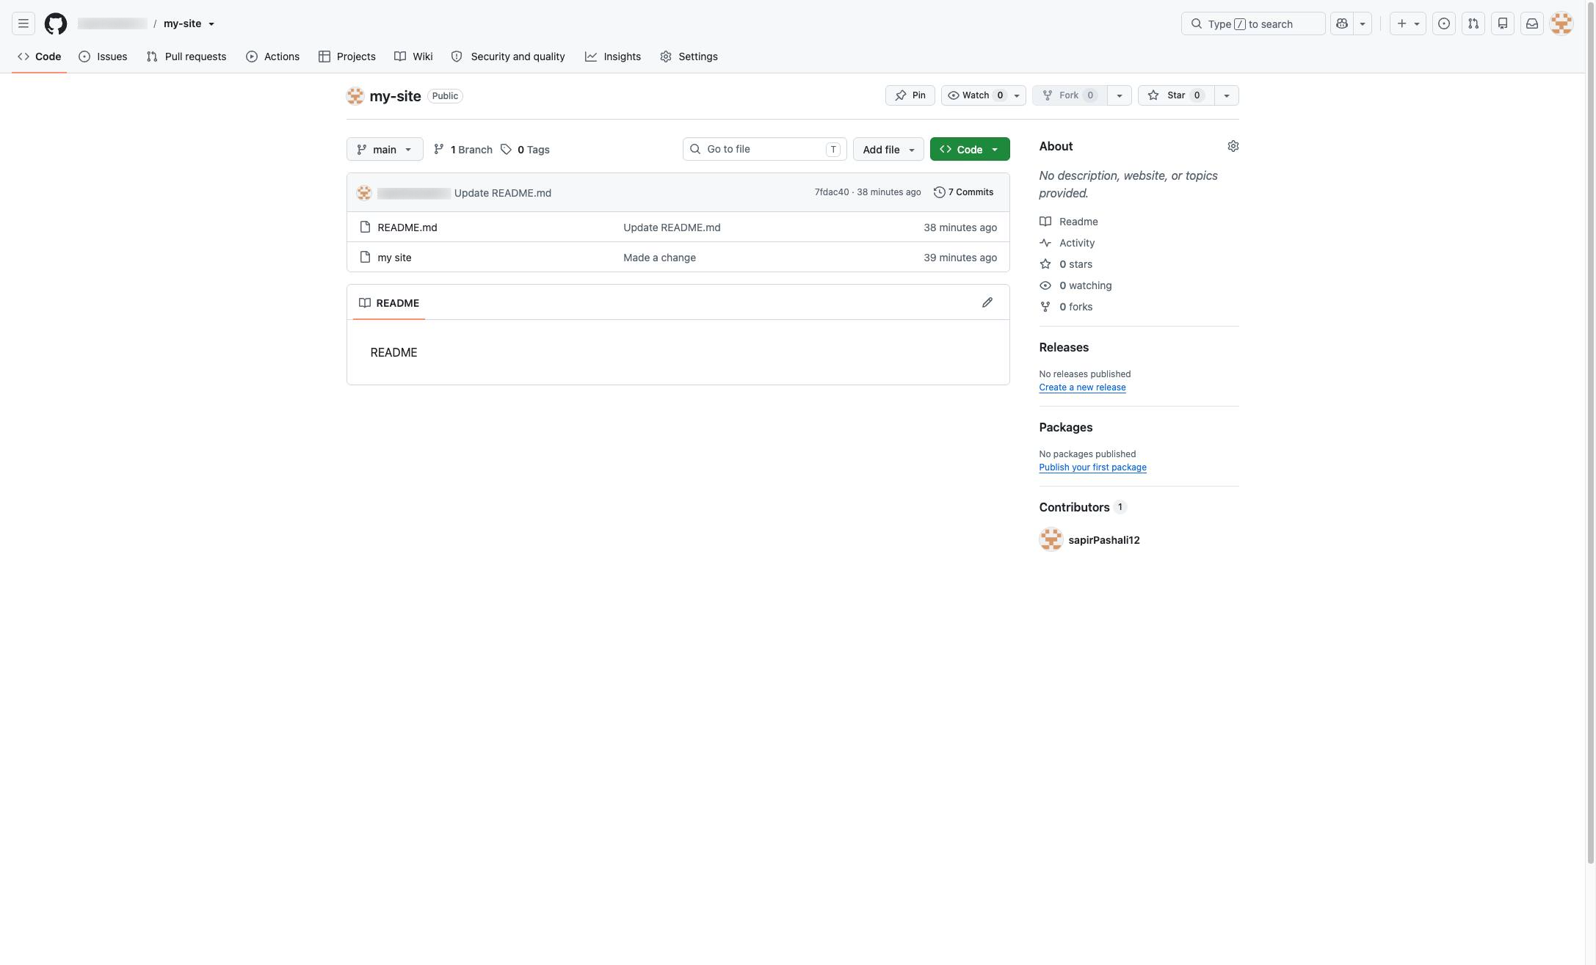View the 0 watching link

pos(1076,285)
